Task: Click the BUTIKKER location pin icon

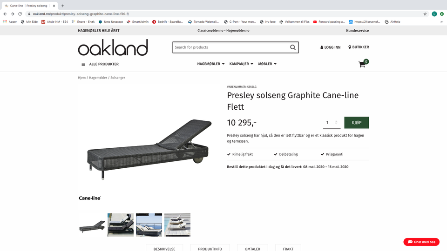Action: [x=350, y=47]
